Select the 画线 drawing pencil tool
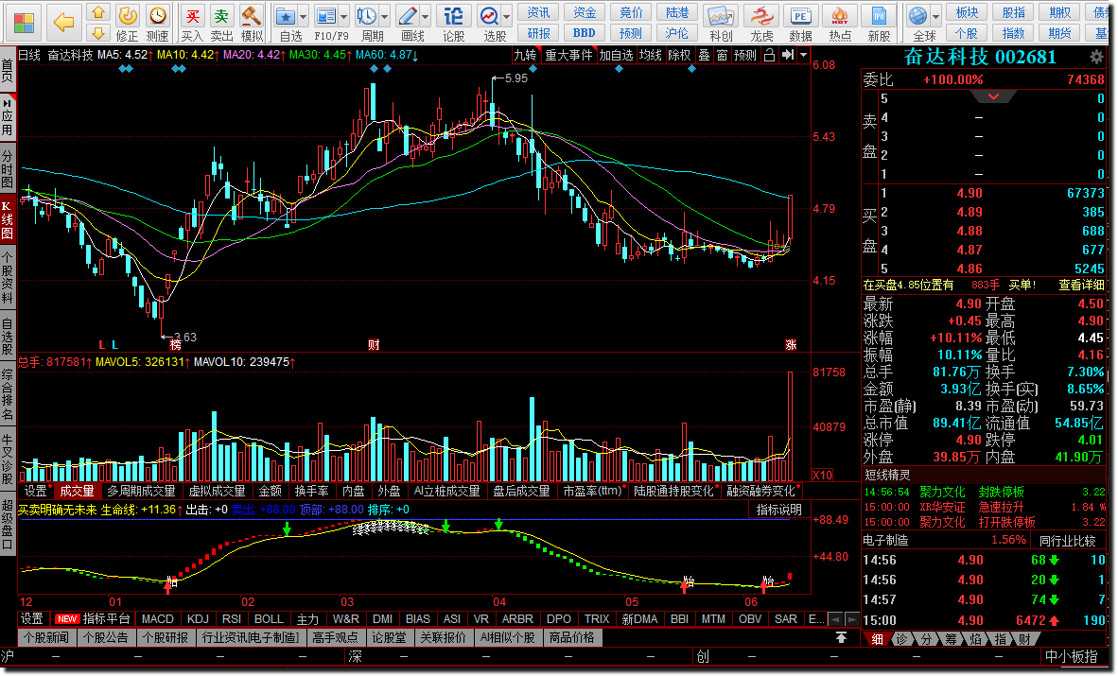 click(408, 16)
